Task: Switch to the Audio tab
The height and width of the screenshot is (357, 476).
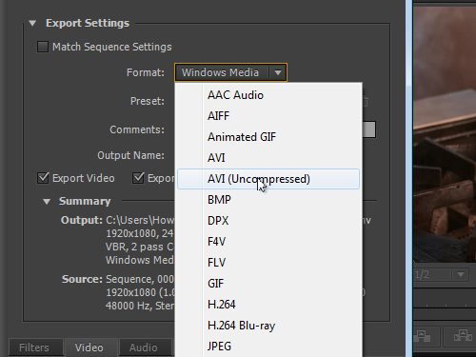Action: 144,347
